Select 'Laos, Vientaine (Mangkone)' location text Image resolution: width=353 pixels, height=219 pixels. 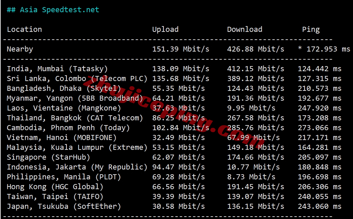pyautogui.click(x=64, y=108)
